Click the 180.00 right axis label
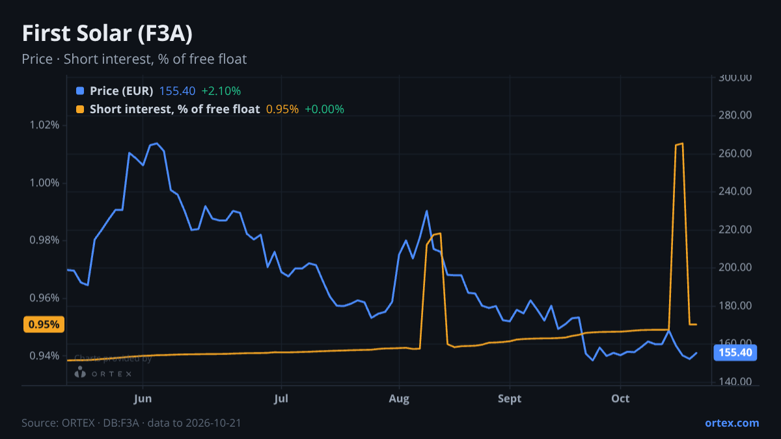Viewport: 781px width, 439px height. click(x=736, y=306)
